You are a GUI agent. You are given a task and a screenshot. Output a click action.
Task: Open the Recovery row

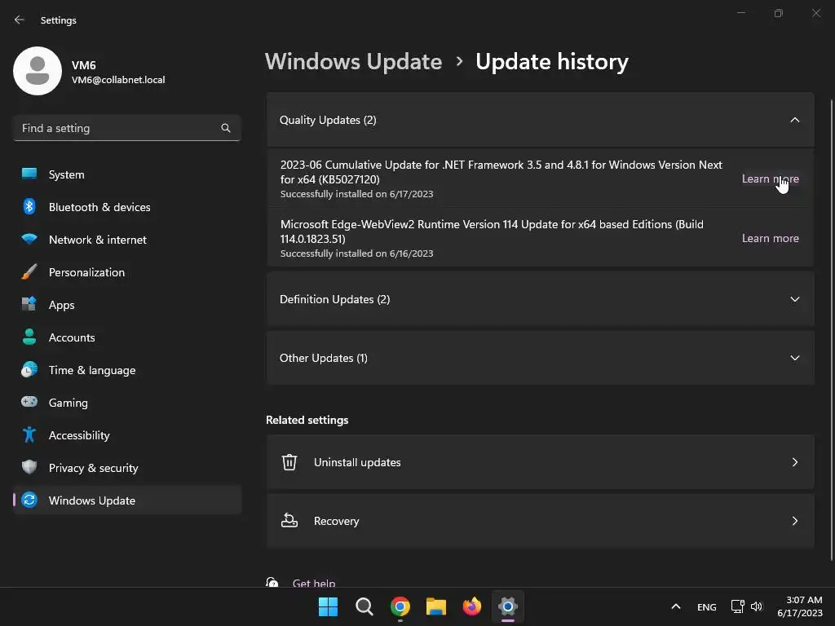(x=540, y=521)
